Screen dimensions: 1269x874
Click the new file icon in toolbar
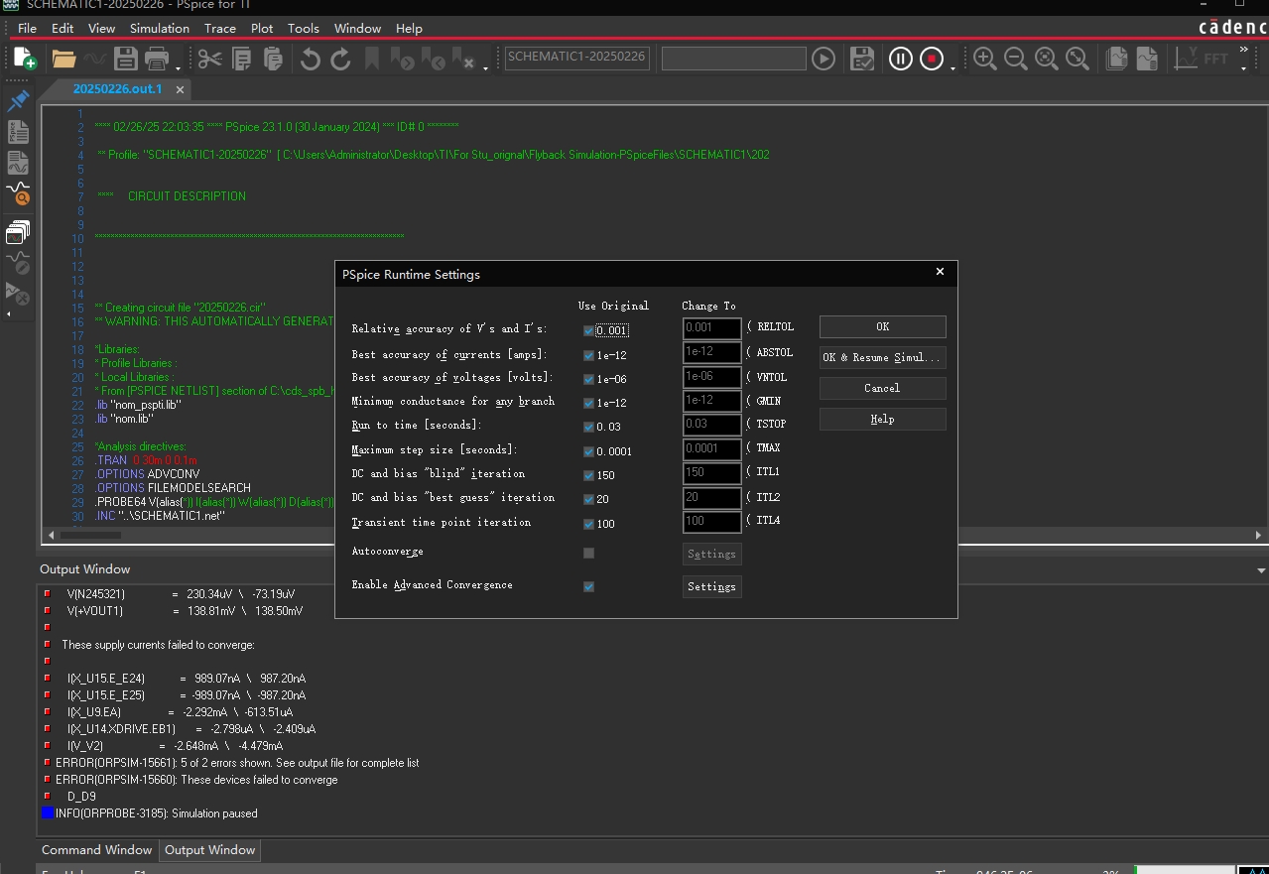coord(25,59)
